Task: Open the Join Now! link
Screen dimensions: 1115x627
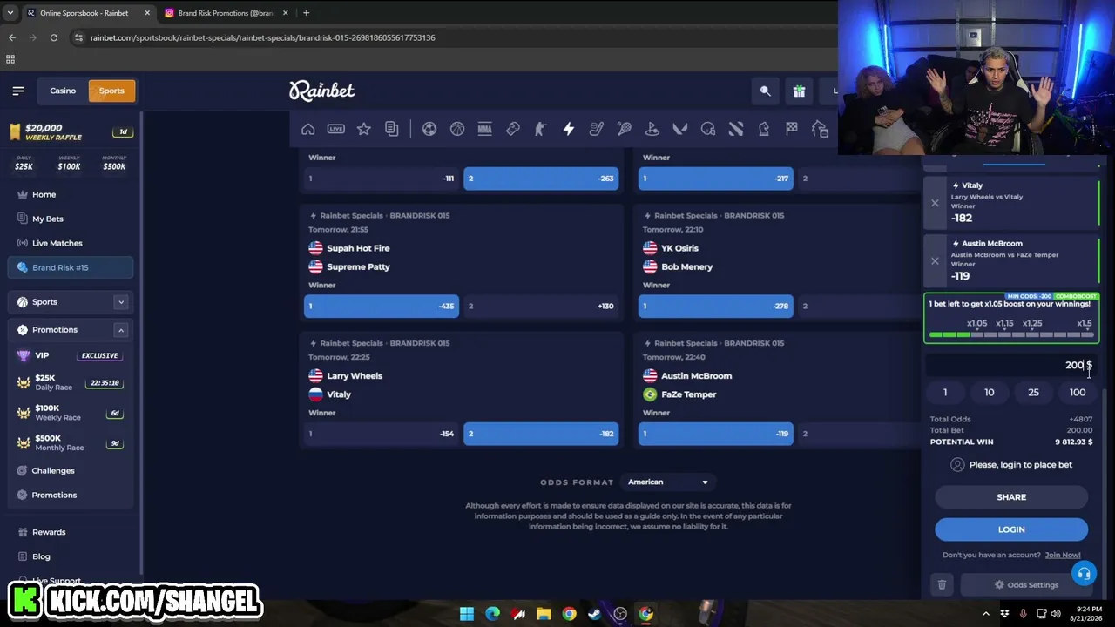Action: click(x=1063, y=555)
